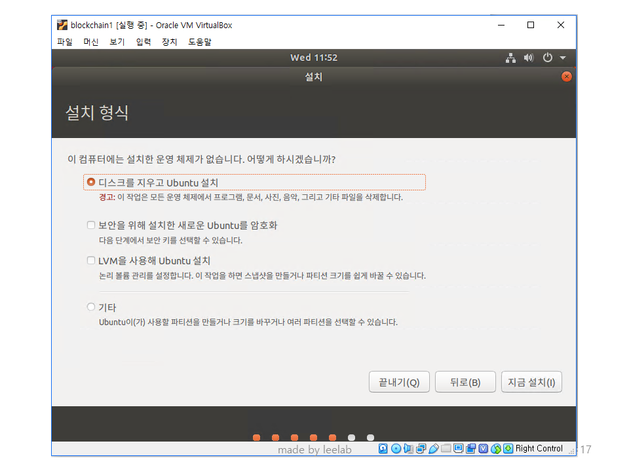Image resolution: width=629 pixels, height=471 pixels.
Task: Click the 지금 설치(I) button
Action: coord(531,382)
